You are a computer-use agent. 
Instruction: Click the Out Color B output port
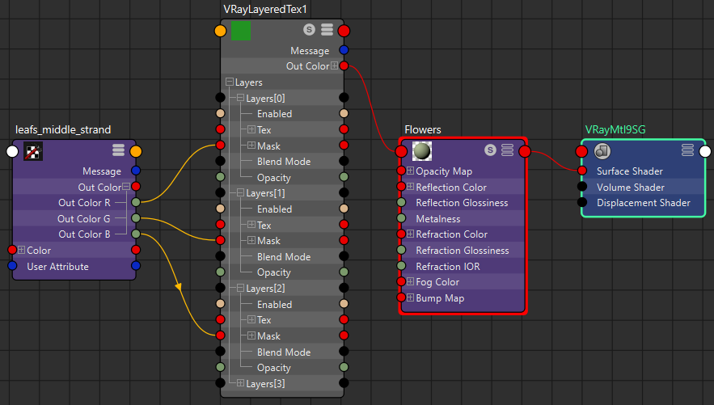pos(136,234)
